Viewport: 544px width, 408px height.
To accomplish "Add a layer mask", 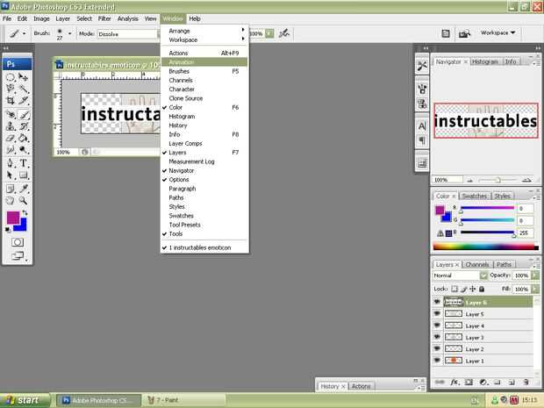I will (469, 383).
